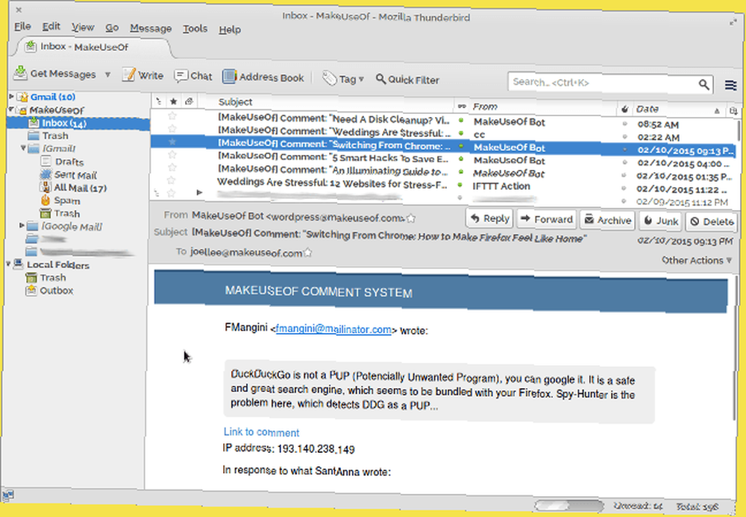Image resolution: width=746 pixels, height=517 pixels.
Task: Delete the open message
Action: pos(712,221)
